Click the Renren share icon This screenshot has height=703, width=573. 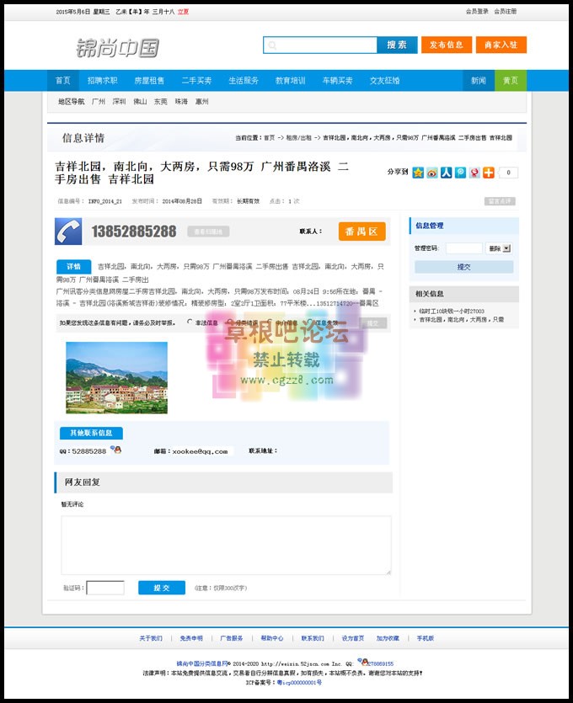pos(447,173)
